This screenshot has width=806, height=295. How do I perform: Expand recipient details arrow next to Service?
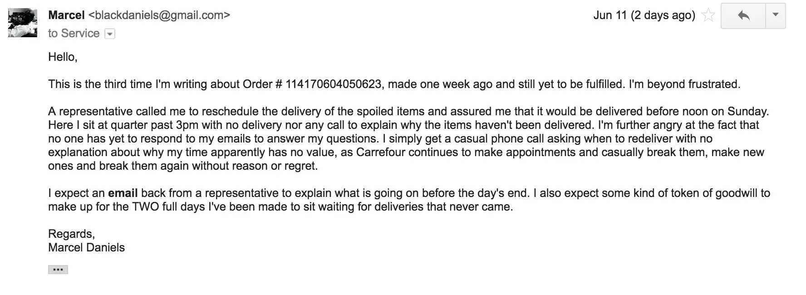point(110,34)
